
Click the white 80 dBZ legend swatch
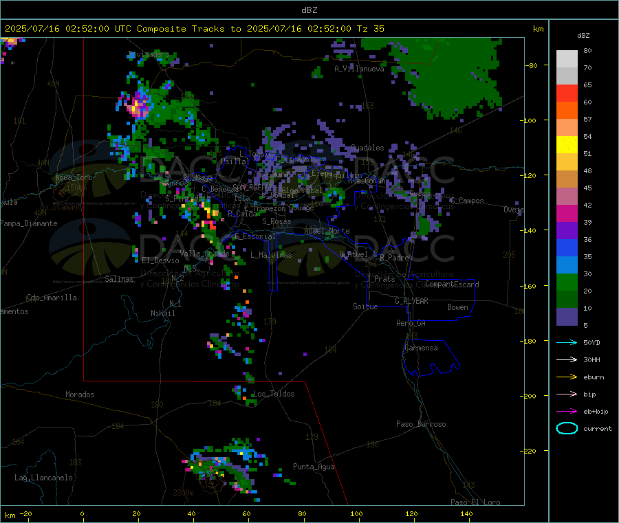[567, 59]
